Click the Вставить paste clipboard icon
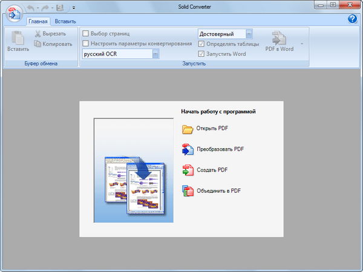The width and height of the screenshot is (363, 272). [x=18, y=37]
